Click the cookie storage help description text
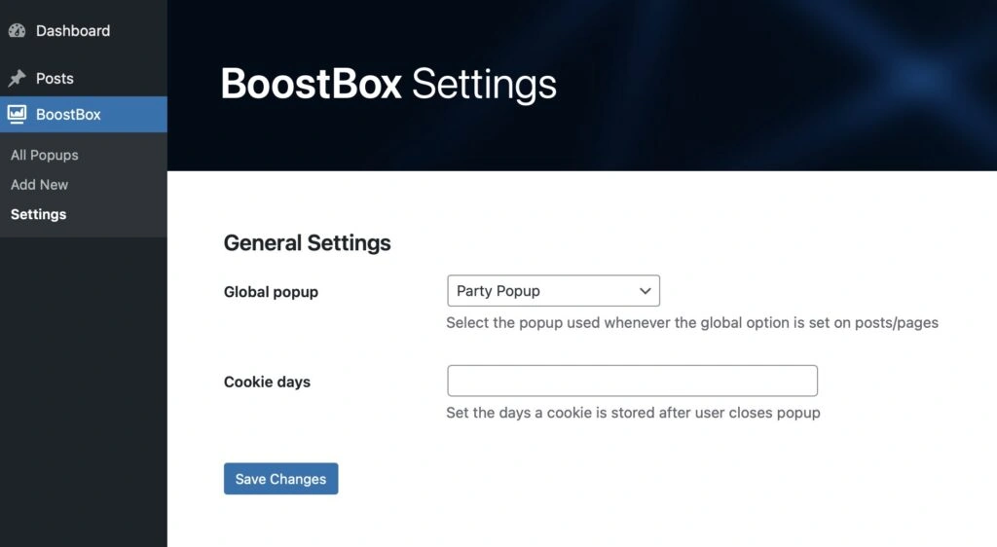 [633, 413]
